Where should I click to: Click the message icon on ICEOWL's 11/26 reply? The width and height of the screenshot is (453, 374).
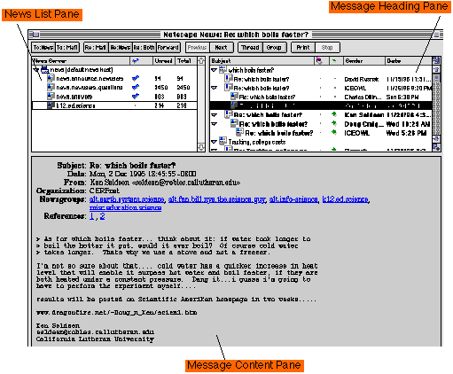[229, 88]
